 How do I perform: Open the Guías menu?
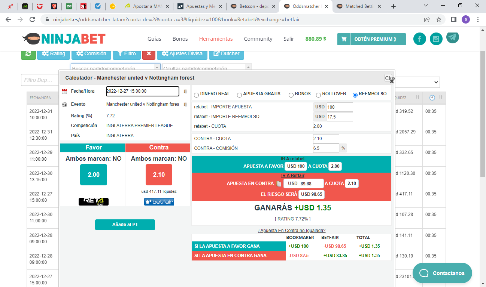(154, 39)
